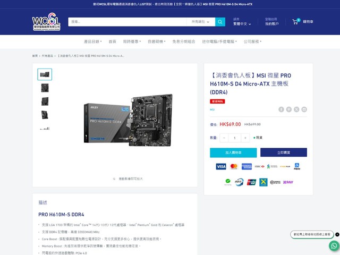Open 免息分期組合 navigation item
Screen dimensions: 340x255
pyautogui.click(x=184, y=41)
